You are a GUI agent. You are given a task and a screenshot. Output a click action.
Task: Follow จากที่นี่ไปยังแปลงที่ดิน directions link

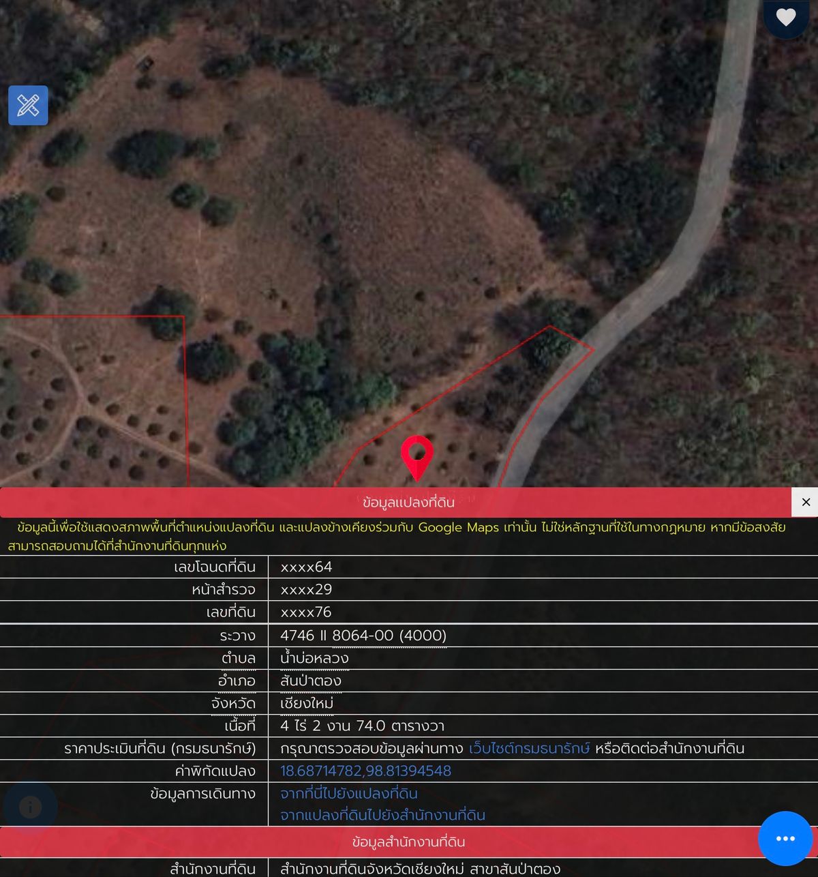pos(349,794)
